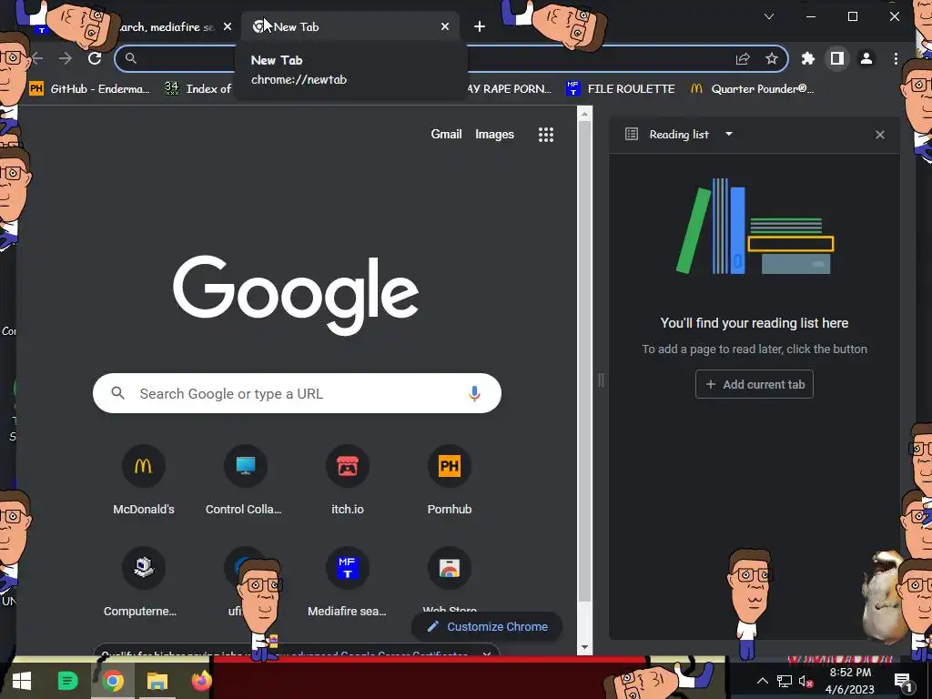Open the GitHub - Enderma... bookmark
This screenshot has height=699, width=932.
click(x=89, y=88)
